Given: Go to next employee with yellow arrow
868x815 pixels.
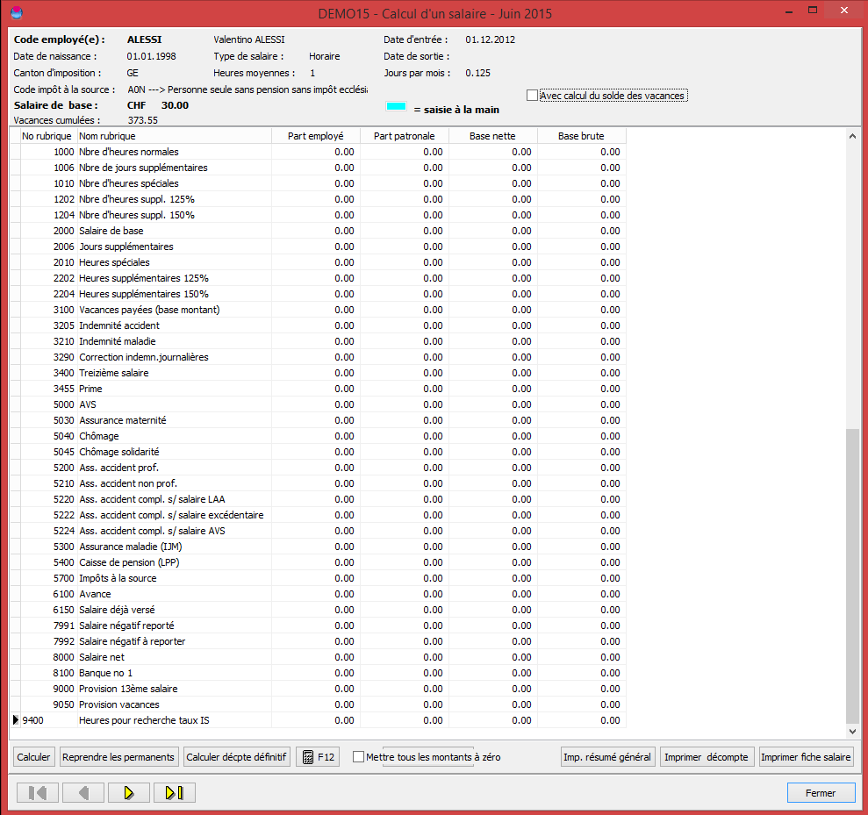Looking at the screenshot, I should 129,793.
